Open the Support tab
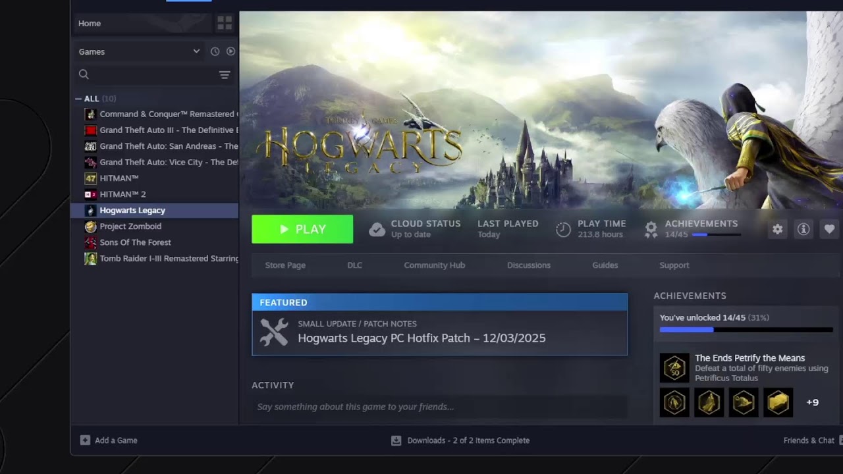This screenshot has width=843, height=474. (x=674, y=265)
